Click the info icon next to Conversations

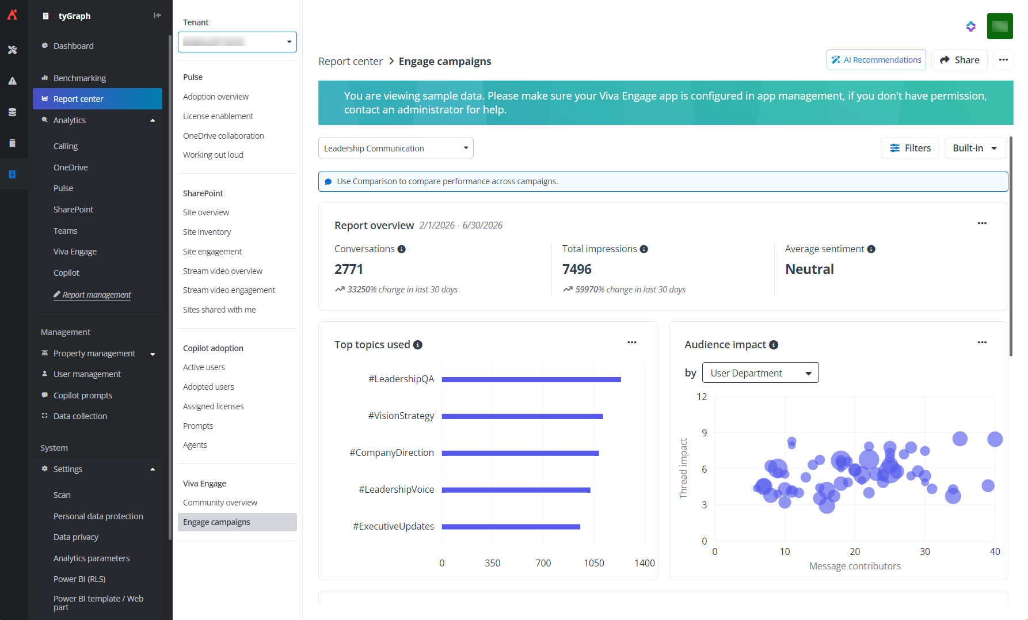tap(402, 249)
